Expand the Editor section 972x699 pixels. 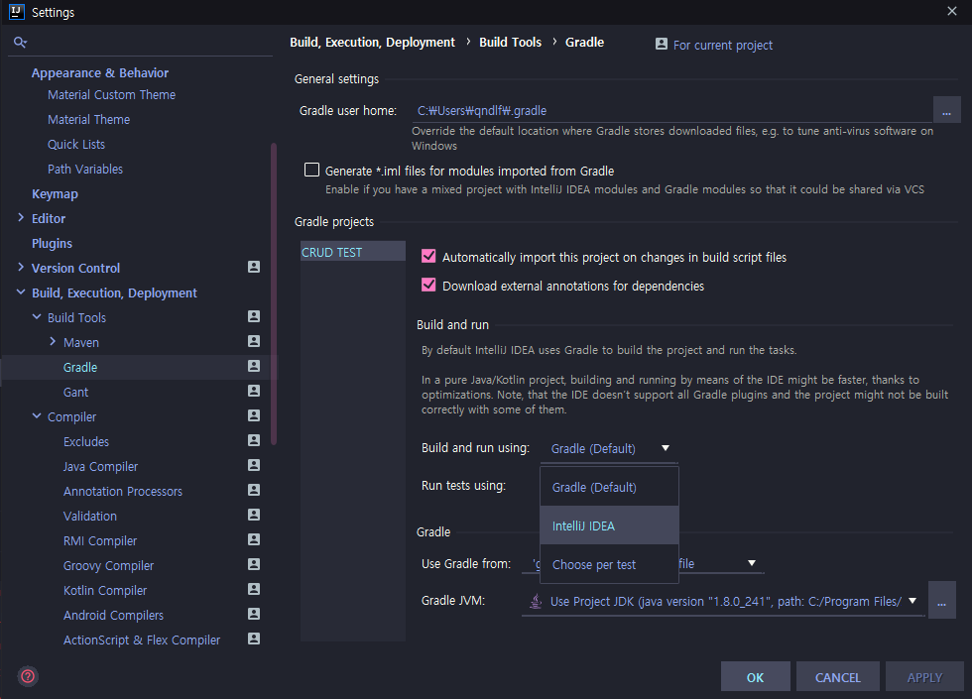(x=21, y=217)
